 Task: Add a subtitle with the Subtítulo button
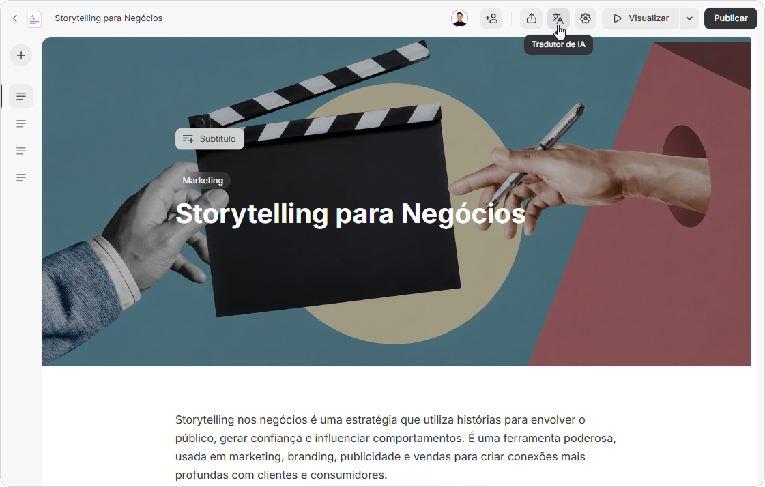(210, 139)
